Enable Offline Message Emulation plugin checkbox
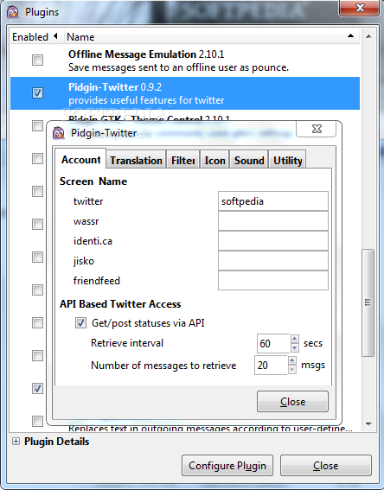Image resolution: width=384 pixels, height=490 pixels. 37,60
